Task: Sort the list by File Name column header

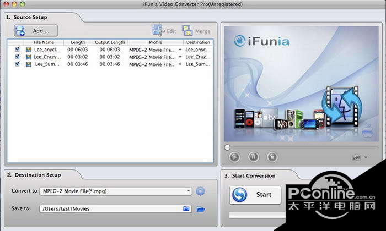Action: pos(44,42)
